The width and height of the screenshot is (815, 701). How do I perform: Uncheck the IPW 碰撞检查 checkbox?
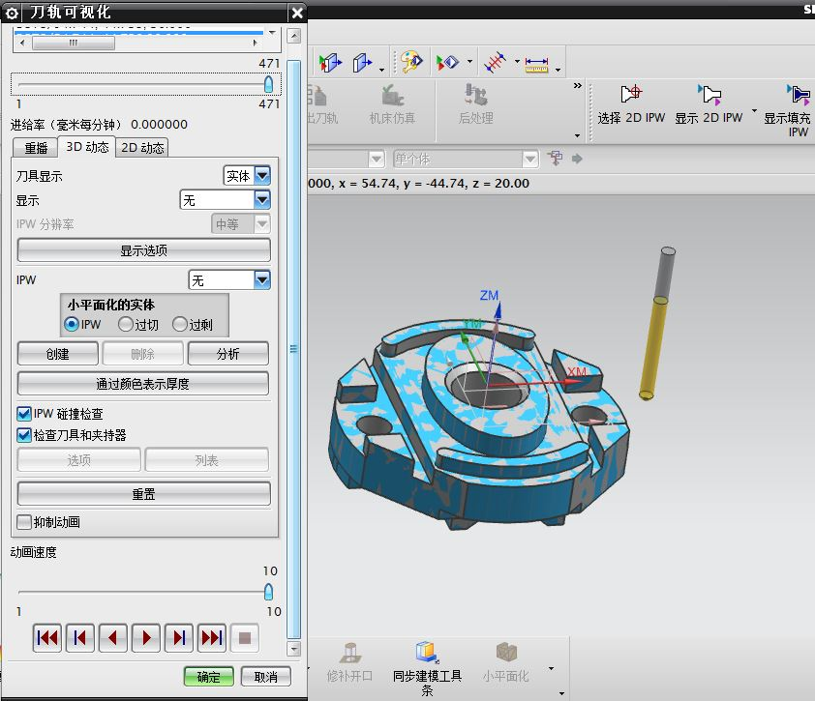tap(24, 414)
